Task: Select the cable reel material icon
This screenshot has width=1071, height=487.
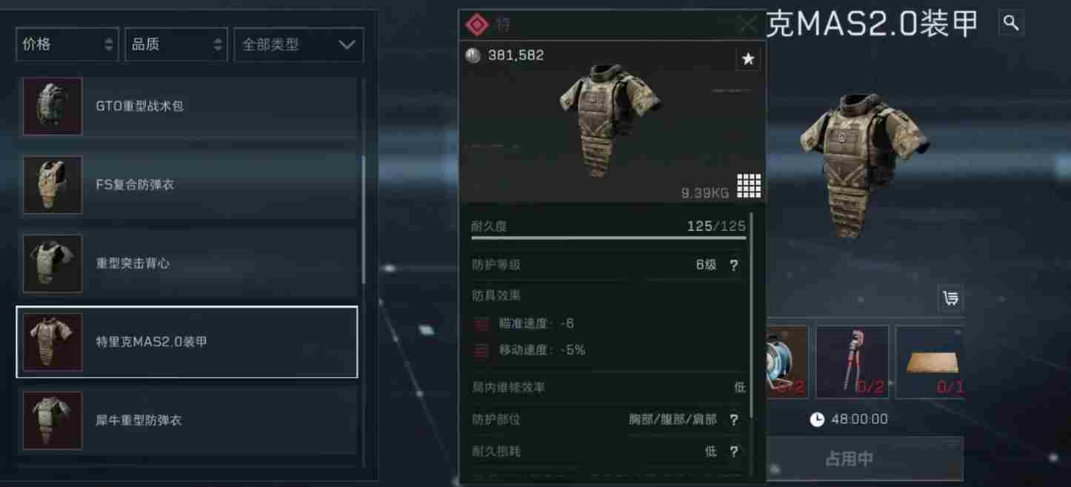Action: 787,361
